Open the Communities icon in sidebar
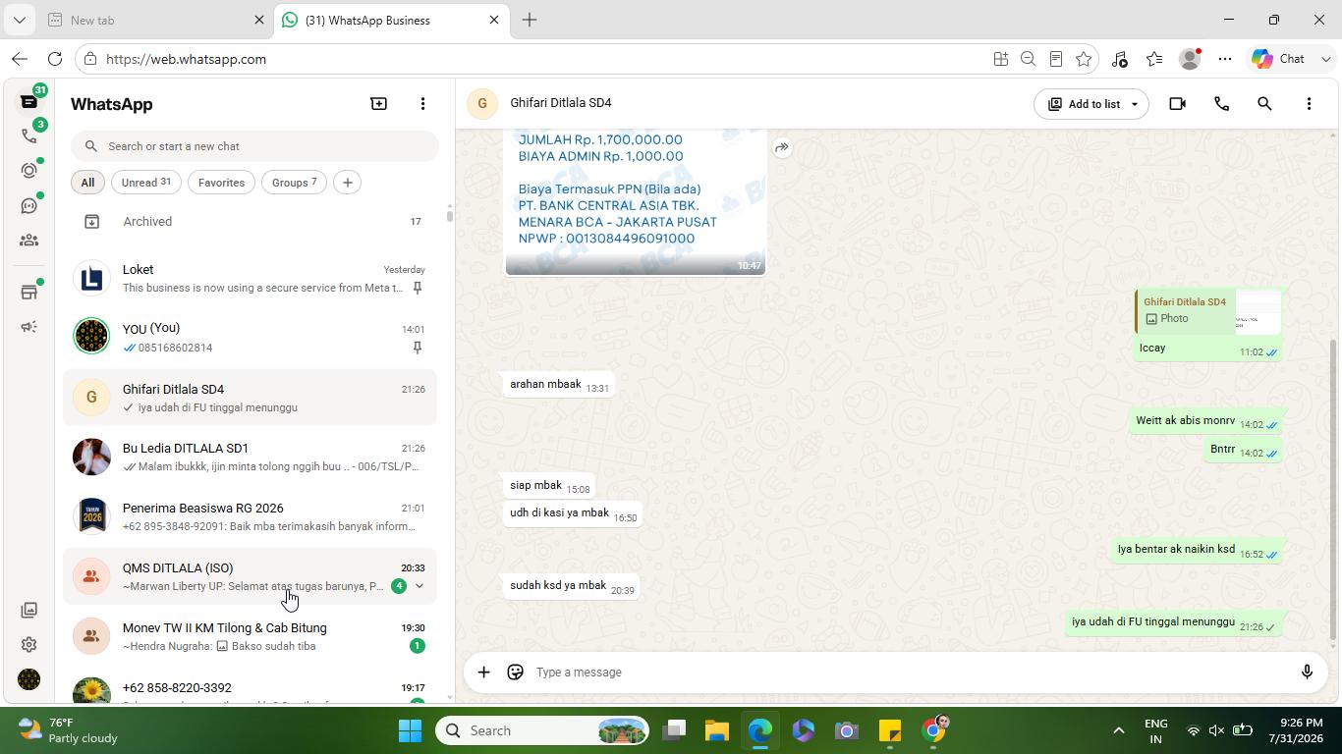 tap(28, 241)
